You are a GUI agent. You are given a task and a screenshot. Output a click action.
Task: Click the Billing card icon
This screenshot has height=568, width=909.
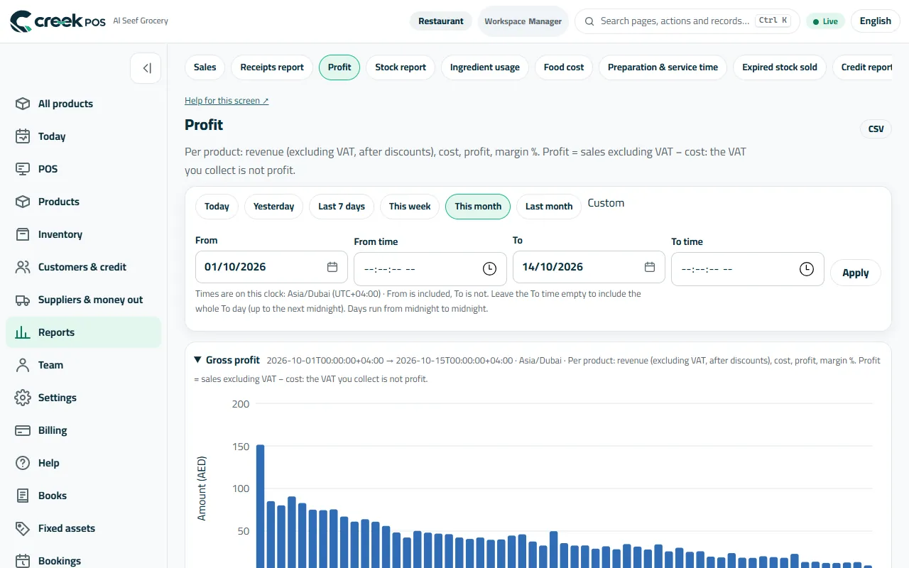point(23,430)
